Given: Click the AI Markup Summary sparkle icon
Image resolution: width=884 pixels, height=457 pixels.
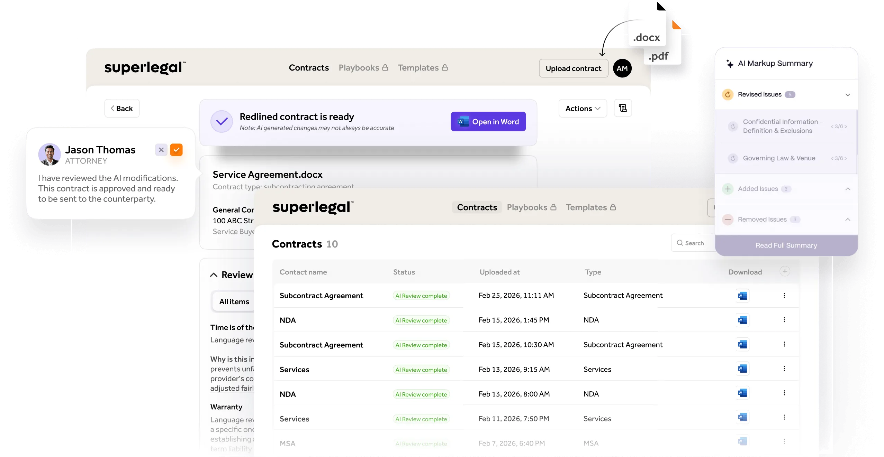Looking at the screenshot, I should coord(730,64).
